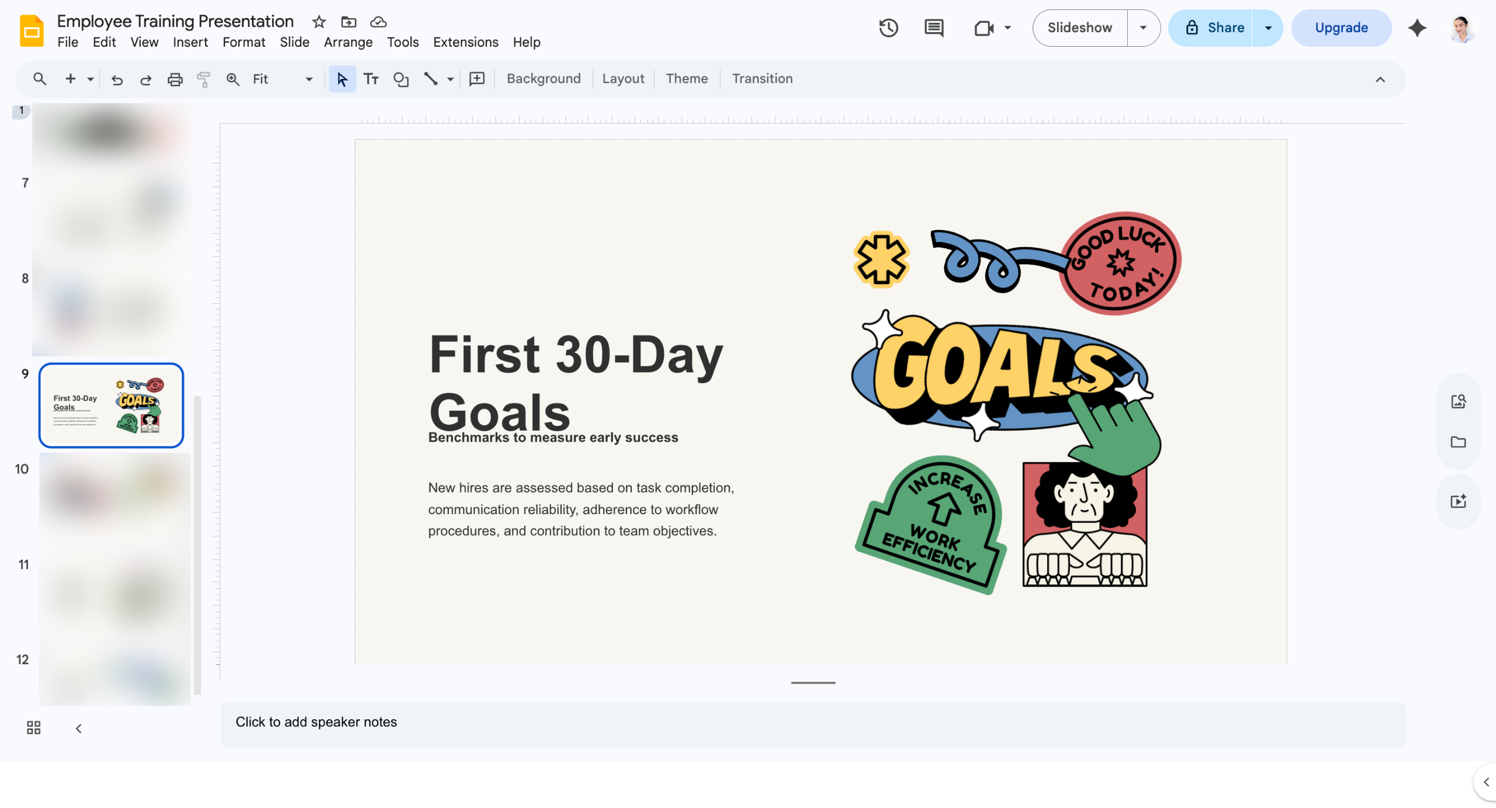1496x808 pixels.
Task: Star the presentation title
Action: [318, 22]
